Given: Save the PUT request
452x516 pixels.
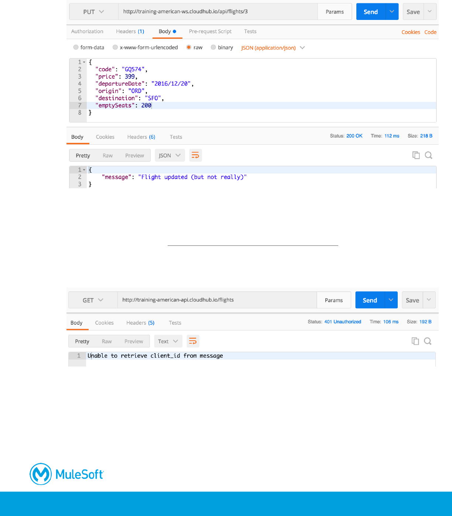Looking at the screenshot, I should [x=413, y=12].
